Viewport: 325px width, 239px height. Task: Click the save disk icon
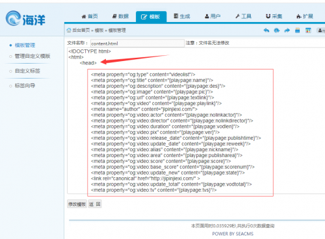298,31
